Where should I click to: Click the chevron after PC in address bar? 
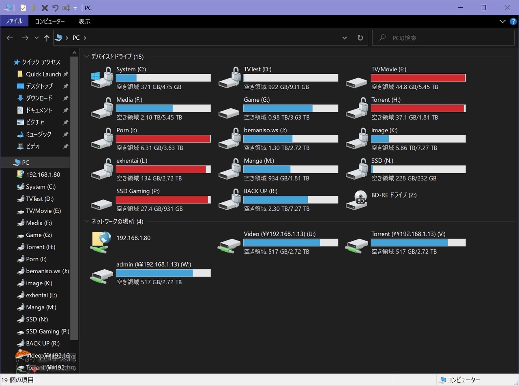click(x=85, y=38)
